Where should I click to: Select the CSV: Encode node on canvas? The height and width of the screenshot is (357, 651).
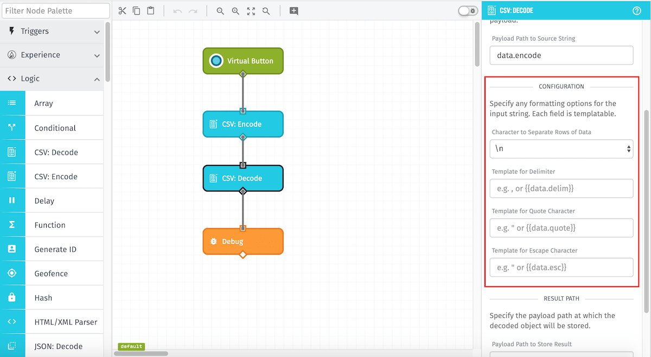(x=243, y=124)
